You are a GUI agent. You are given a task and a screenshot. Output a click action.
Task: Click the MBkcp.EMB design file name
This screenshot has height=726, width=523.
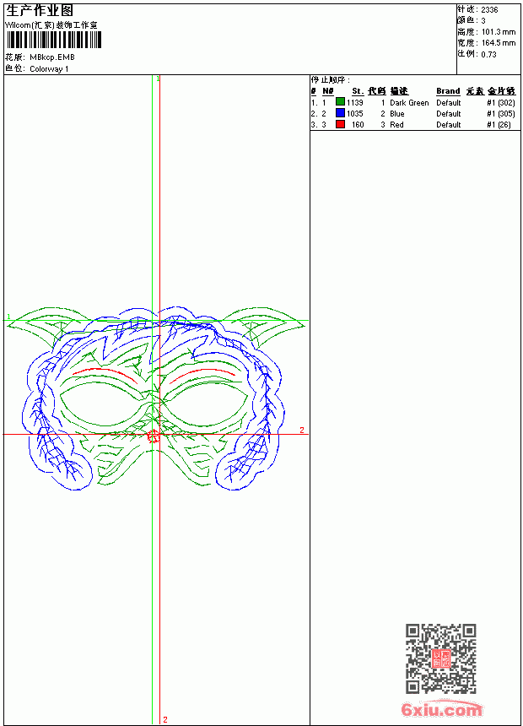coord(52,57)
